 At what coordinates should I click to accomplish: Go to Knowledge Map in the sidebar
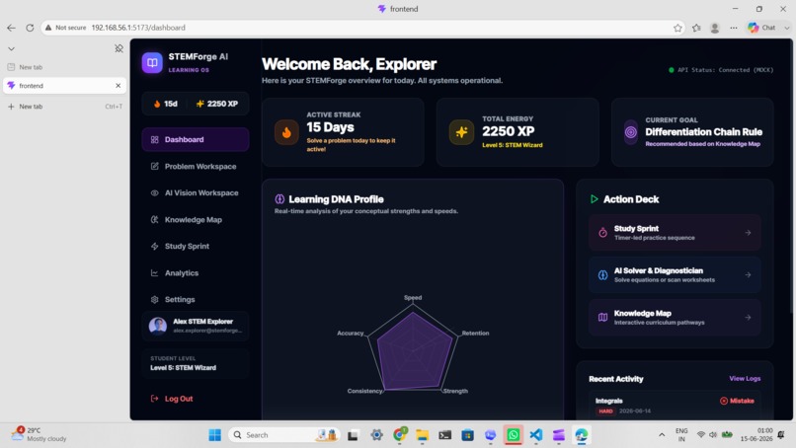tap(196, 220)
